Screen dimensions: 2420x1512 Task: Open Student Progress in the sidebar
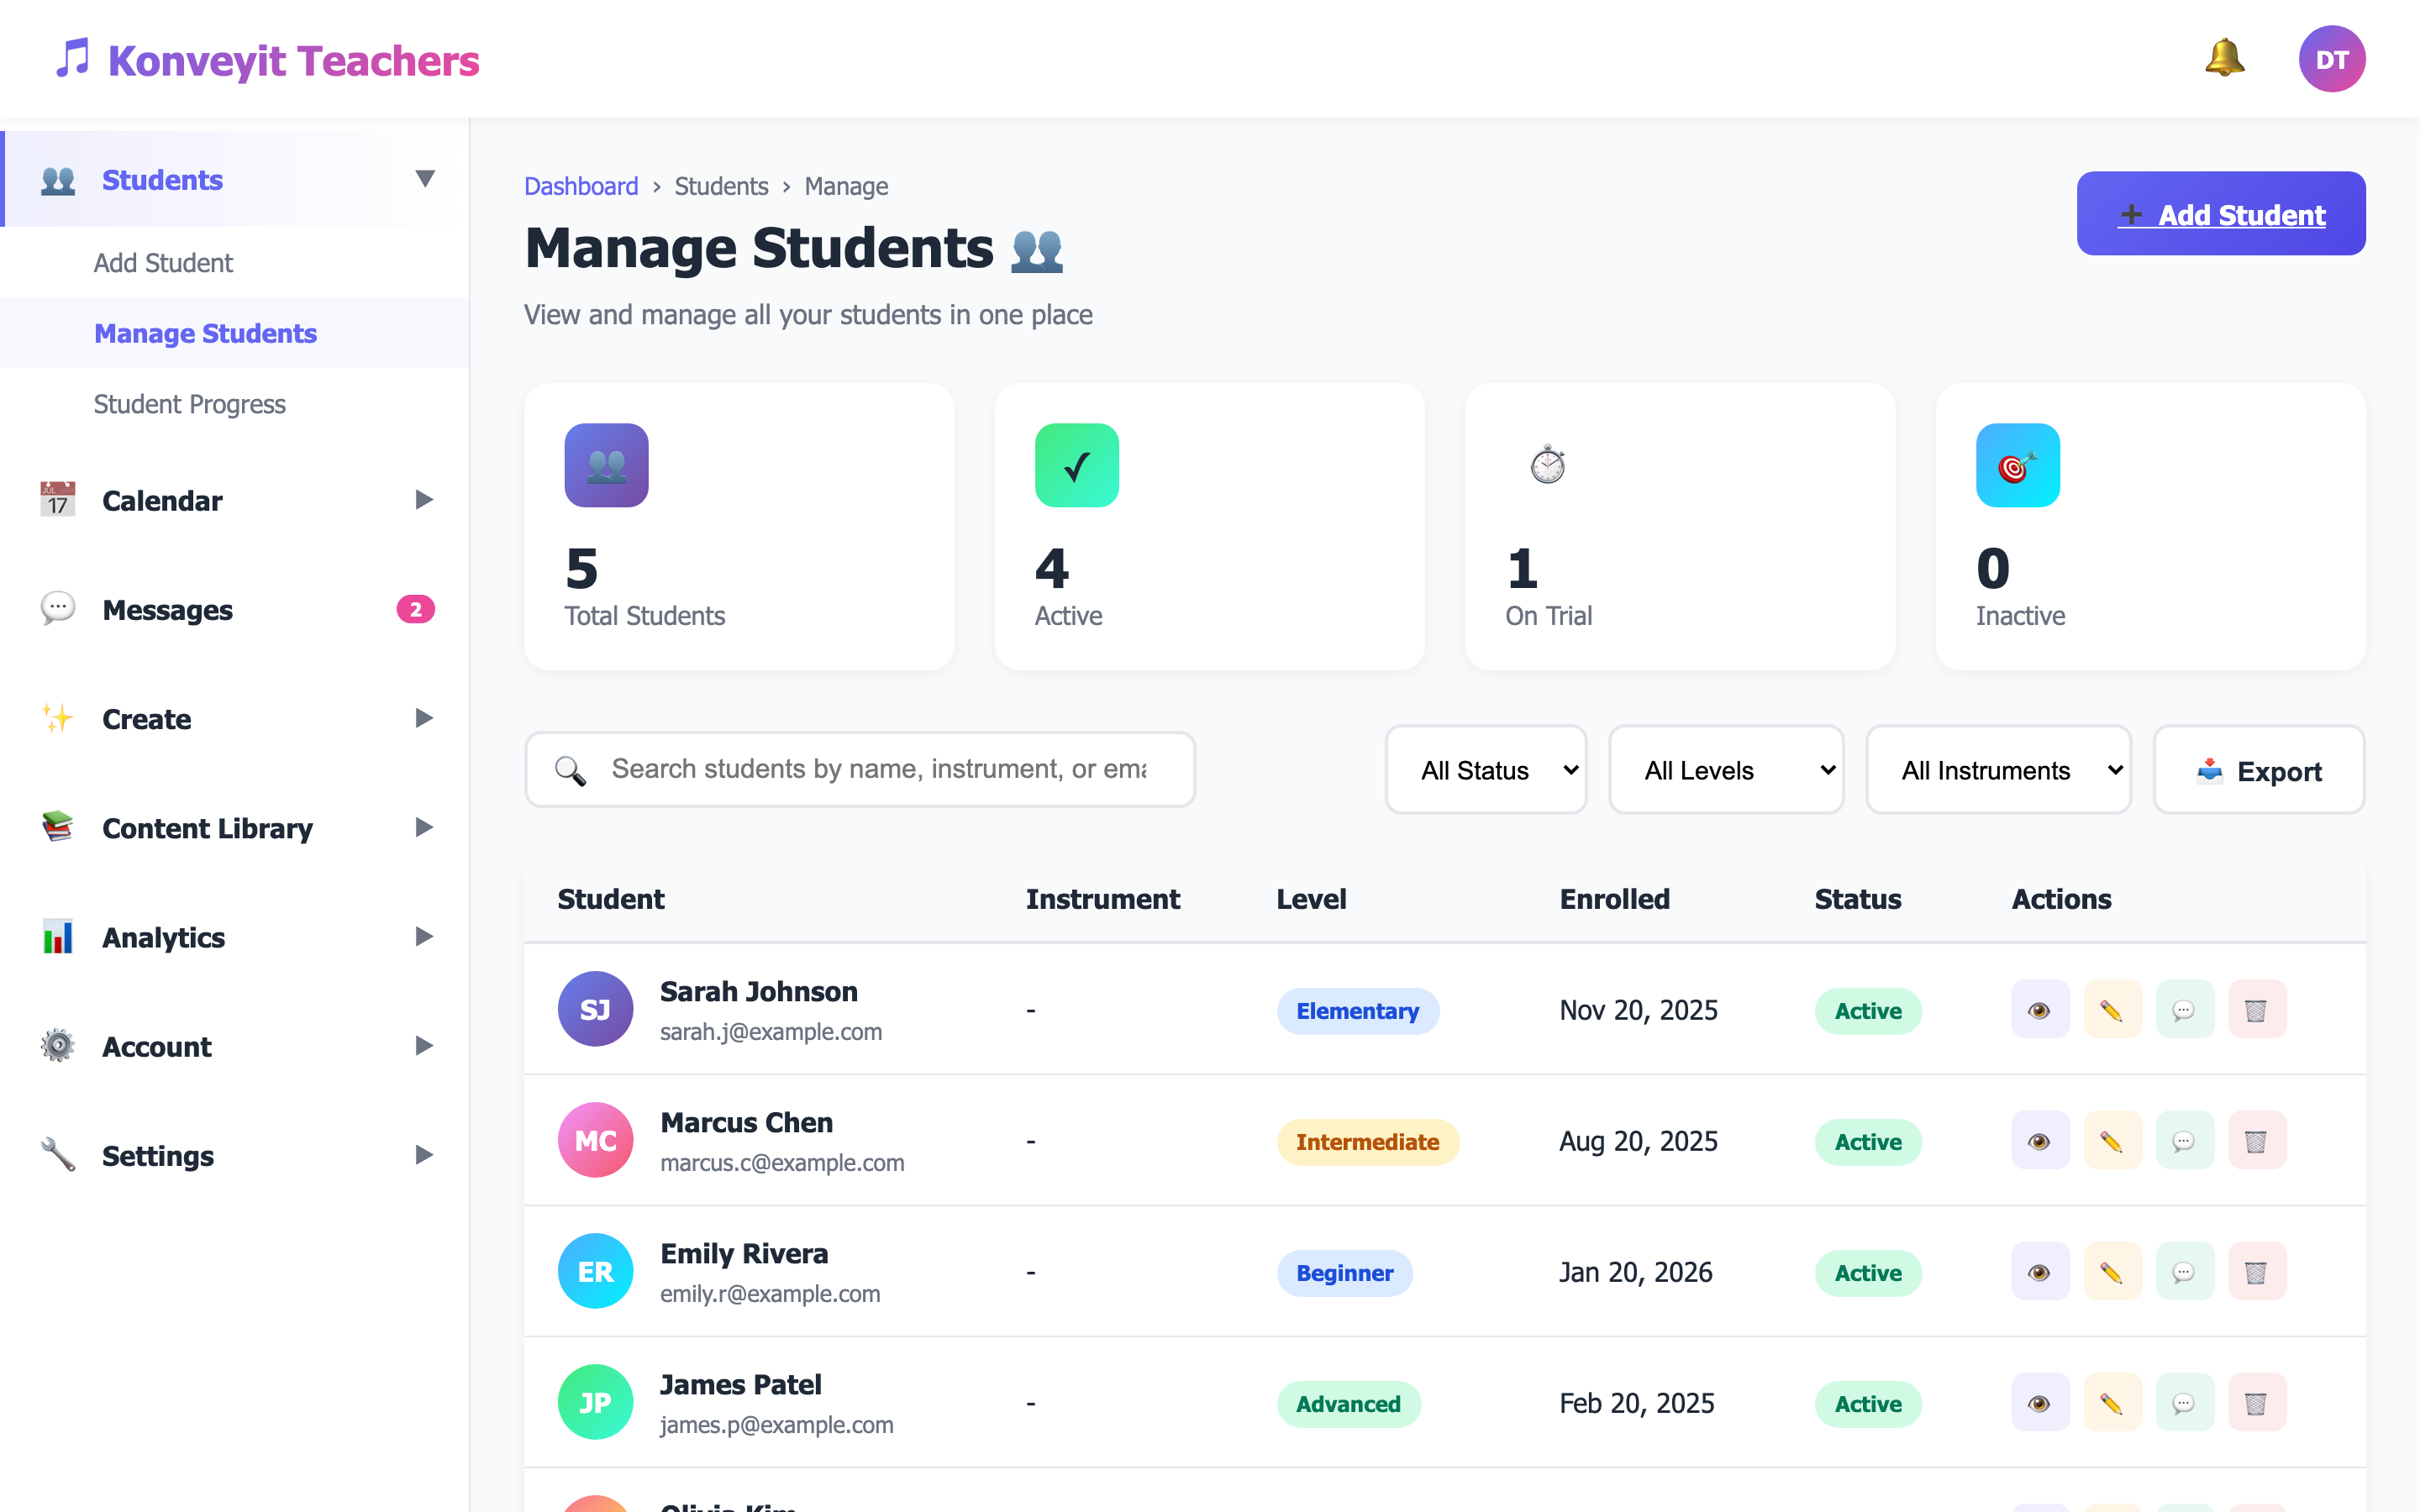point(189,404)
